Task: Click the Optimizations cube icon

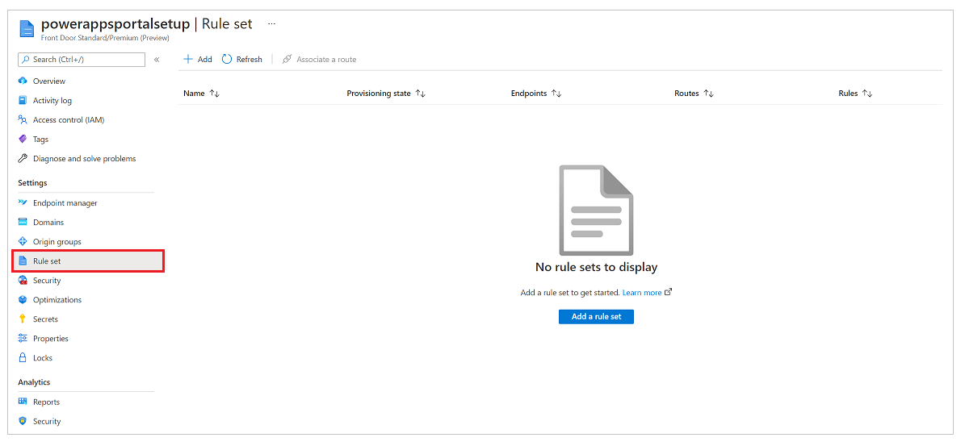Action: tap(23, 300)
